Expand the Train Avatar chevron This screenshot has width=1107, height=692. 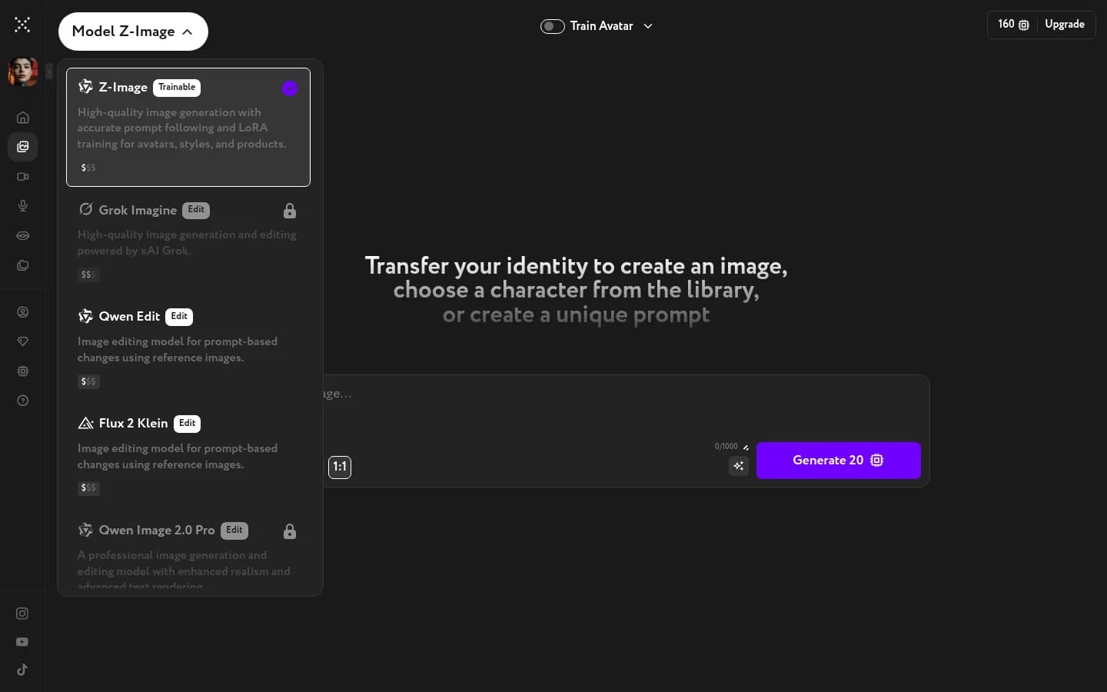pos(648,26)
